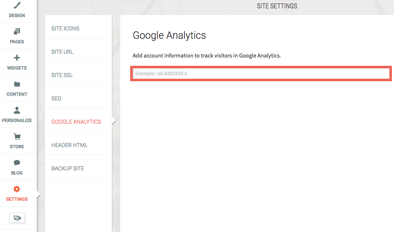Click the PERSONALIZE label in sidebar
Image resolution: width=394 pixels, height=232 pixels.
[x=17, y=120]
